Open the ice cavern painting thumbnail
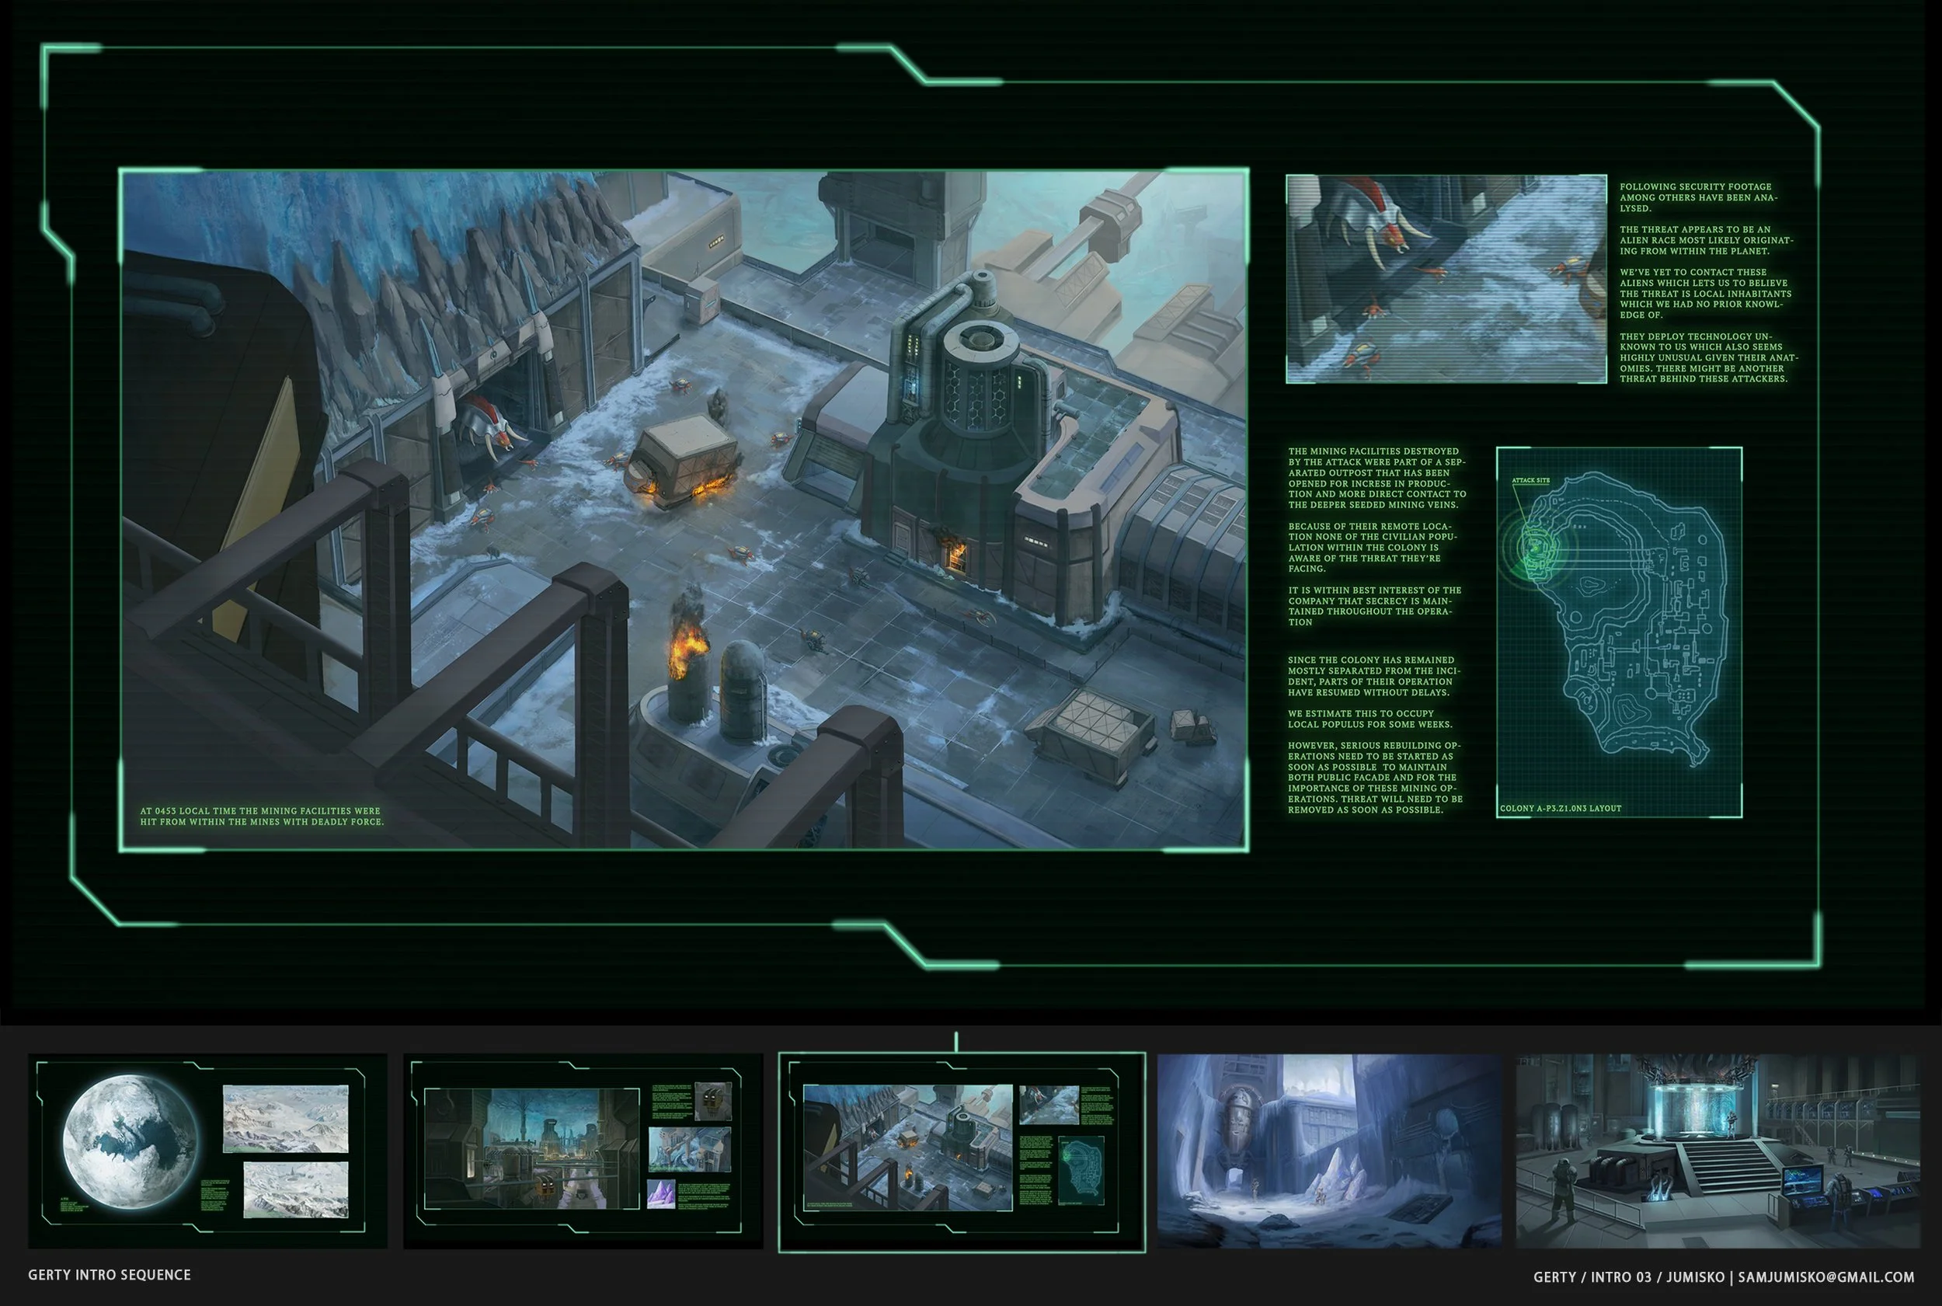Image resolution: width=1942 pixels, height=1306 pixels. (x=1328, y=1151)
